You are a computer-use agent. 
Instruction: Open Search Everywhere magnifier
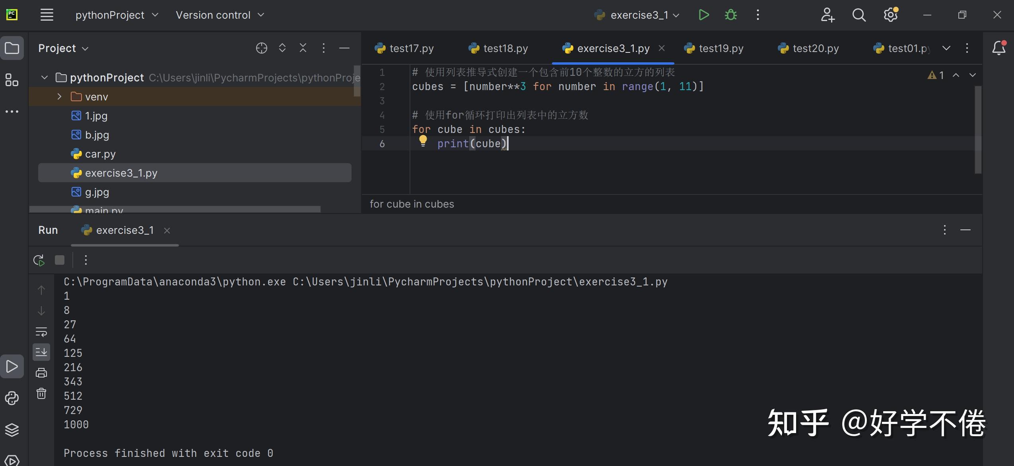pos(859,15)
